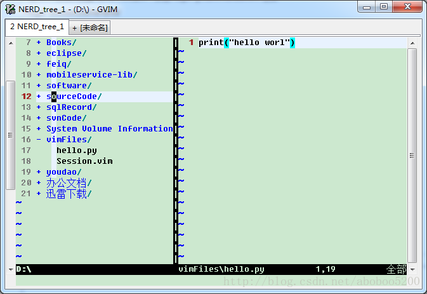Click the svnCode/ directory name
427x294 pixels.
point(67,118)
